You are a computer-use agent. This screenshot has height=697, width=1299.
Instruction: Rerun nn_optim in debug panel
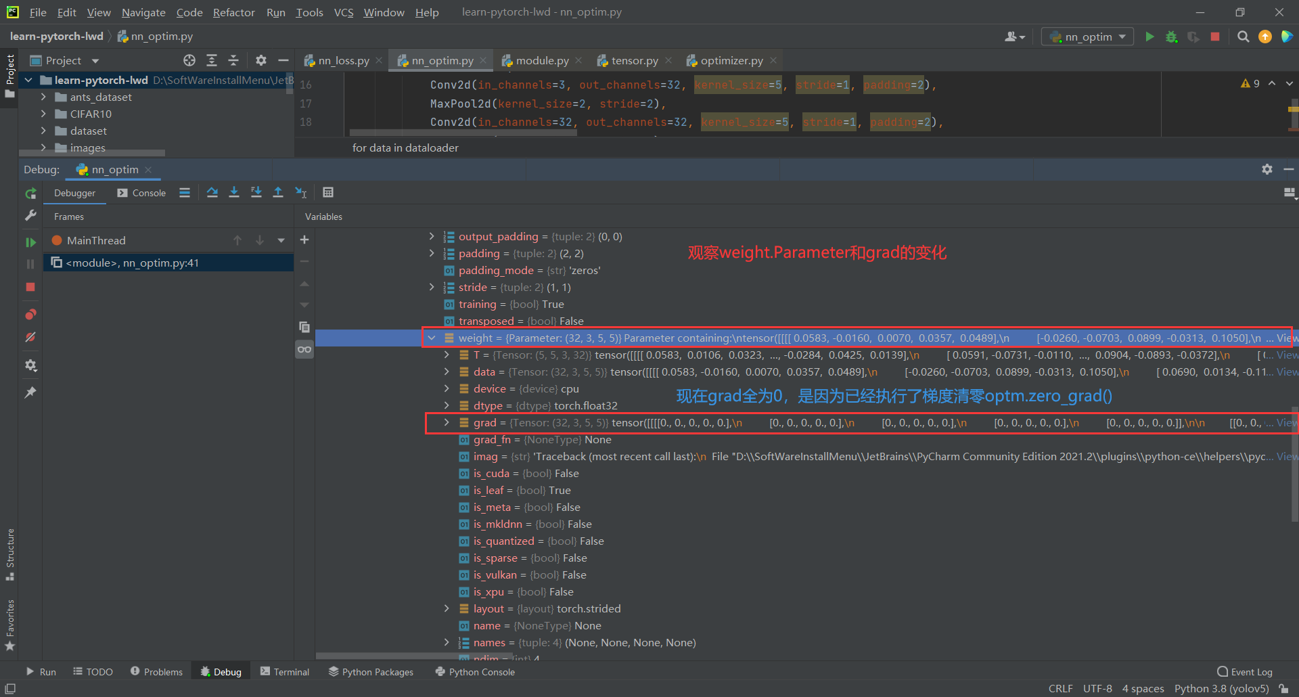(x=30, y=194)
